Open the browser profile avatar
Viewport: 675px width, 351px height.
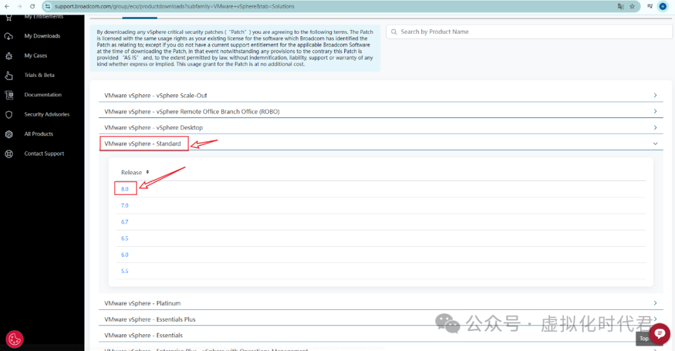coord(663,6)
